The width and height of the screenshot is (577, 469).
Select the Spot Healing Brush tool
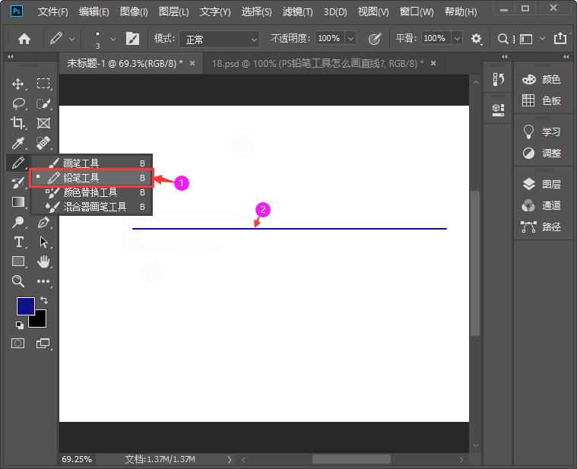click(x=43, y=143)
